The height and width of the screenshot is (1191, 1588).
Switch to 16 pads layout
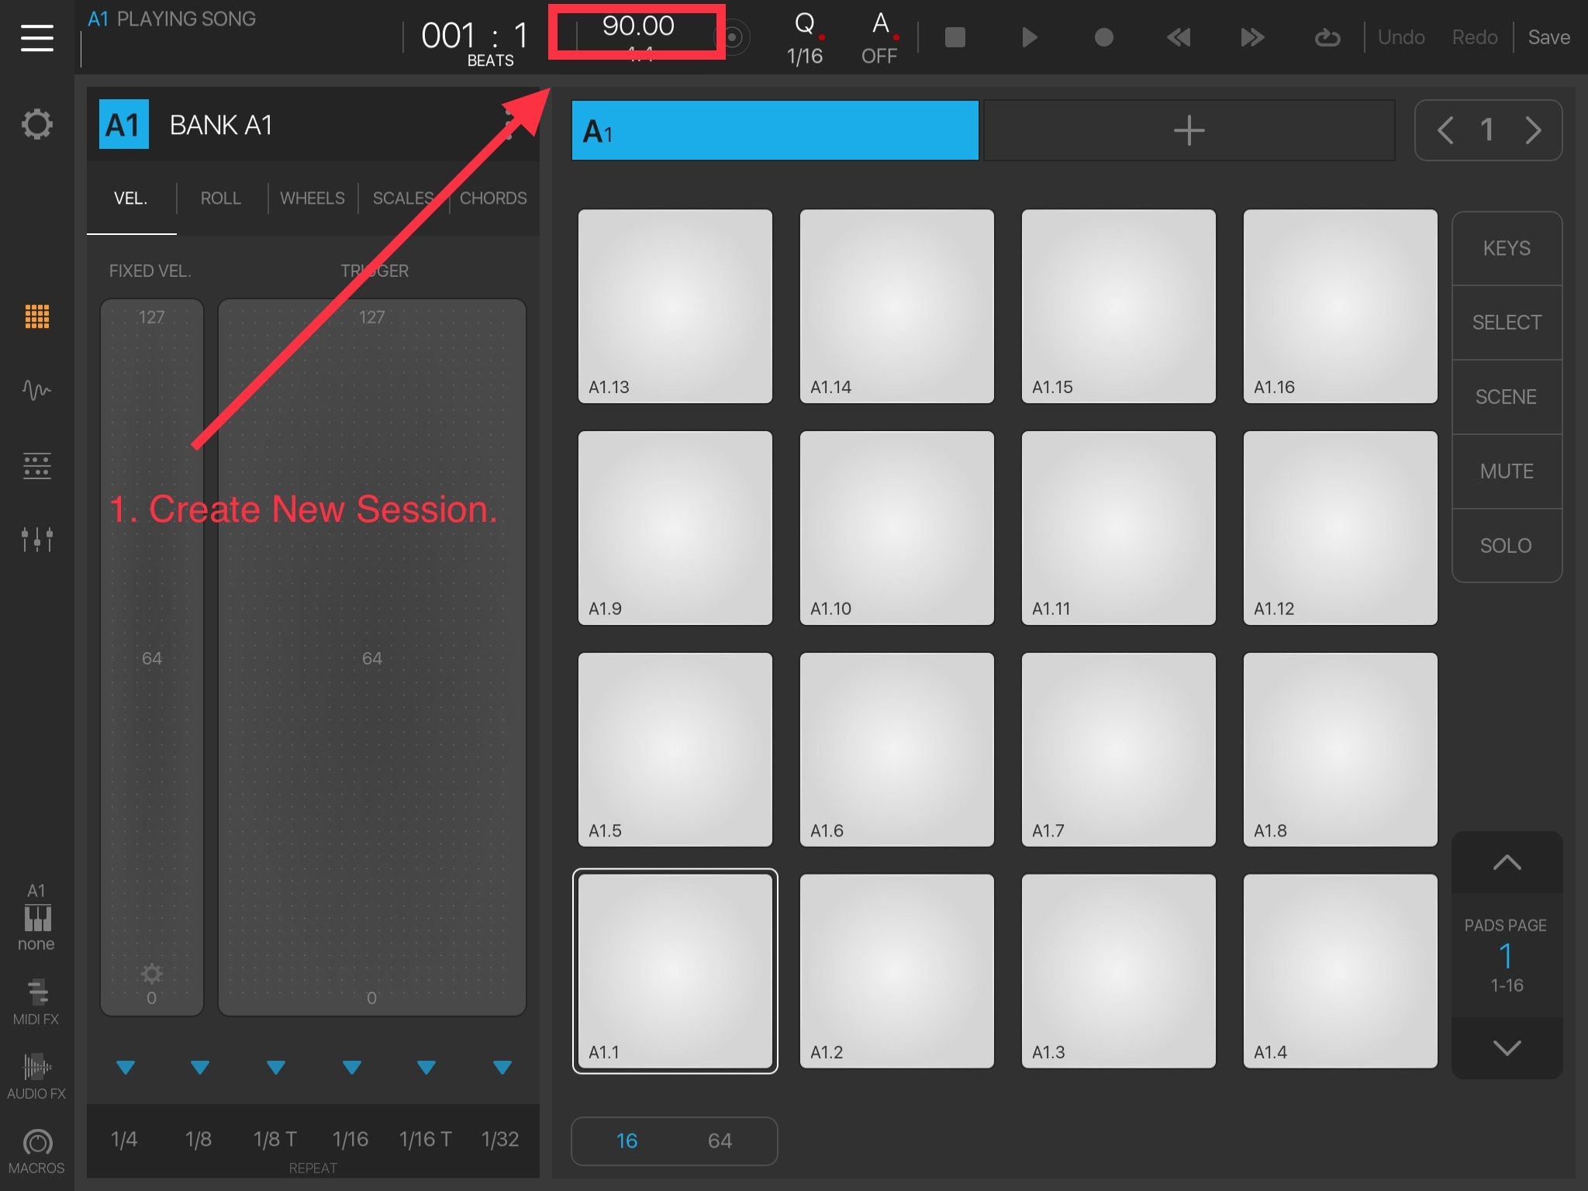point(627,1141)
